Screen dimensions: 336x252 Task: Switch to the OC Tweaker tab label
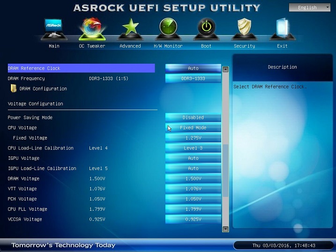[x=92, y=46]
